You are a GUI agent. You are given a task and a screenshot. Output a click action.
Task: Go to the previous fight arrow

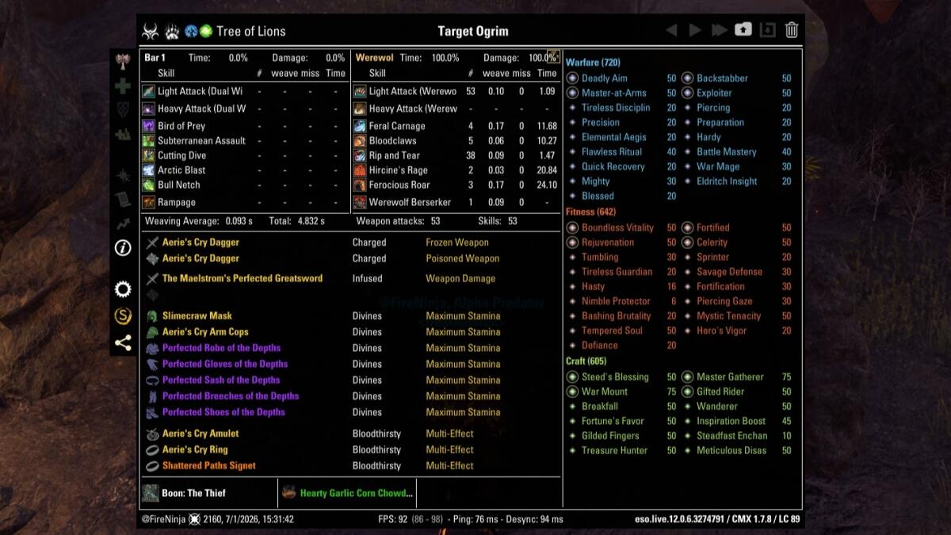[671, 30]
